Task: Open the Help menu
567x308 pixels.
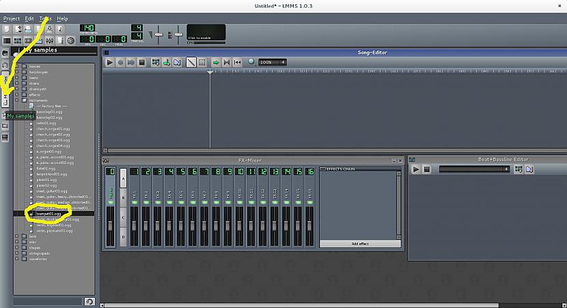Action: pos(62,18)
